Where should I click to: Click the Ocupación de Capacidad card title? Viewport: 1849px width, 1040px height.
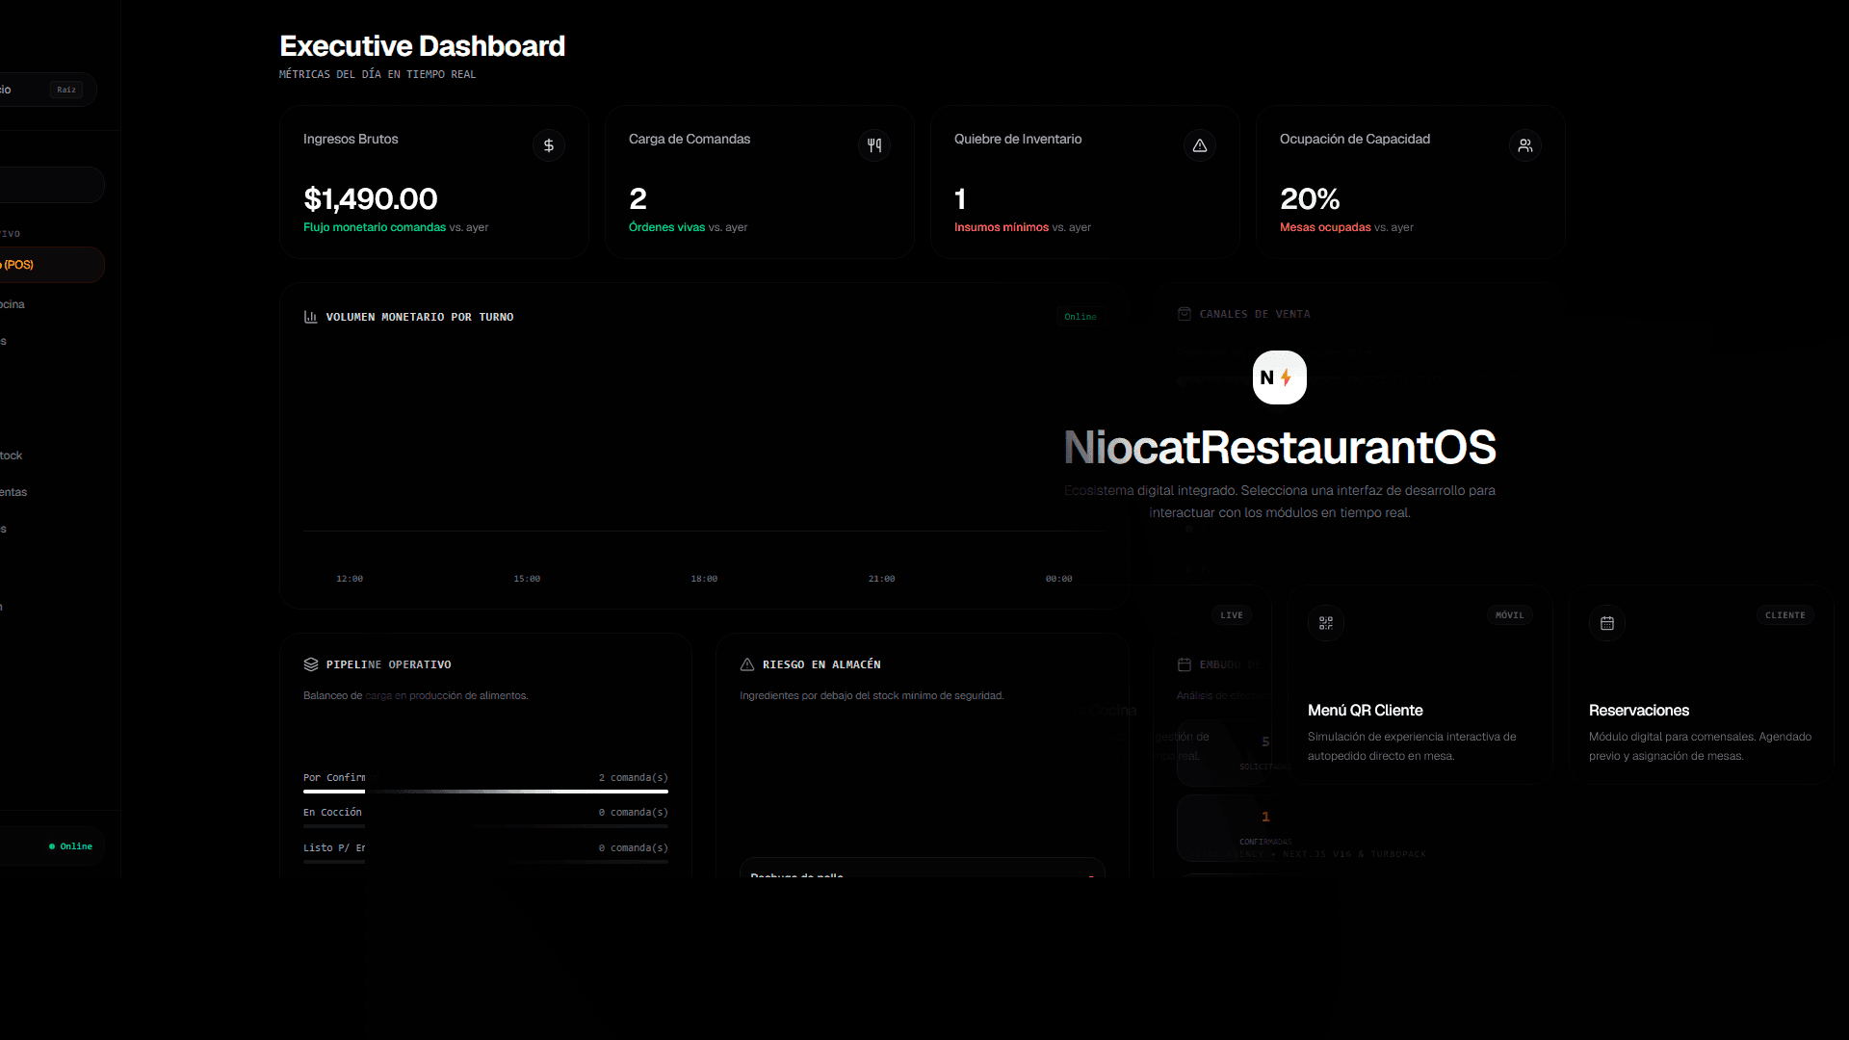1355,139
